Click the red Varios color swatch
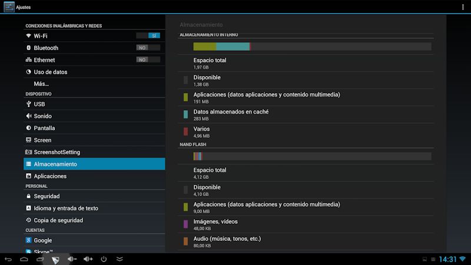This screenshot has height=265, width=471. pyautogui.click(x=185, y=131)
